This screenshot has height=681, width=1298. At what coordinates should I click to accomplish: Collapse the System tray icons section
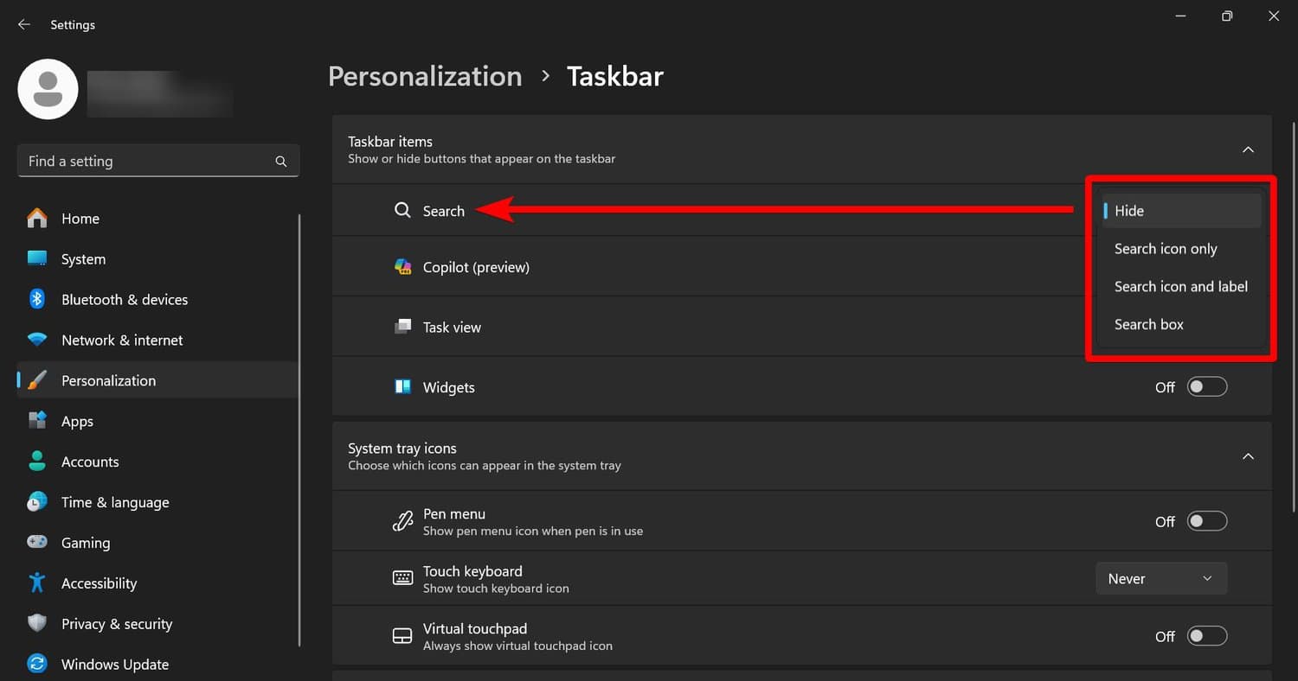tap(1248, 456)
